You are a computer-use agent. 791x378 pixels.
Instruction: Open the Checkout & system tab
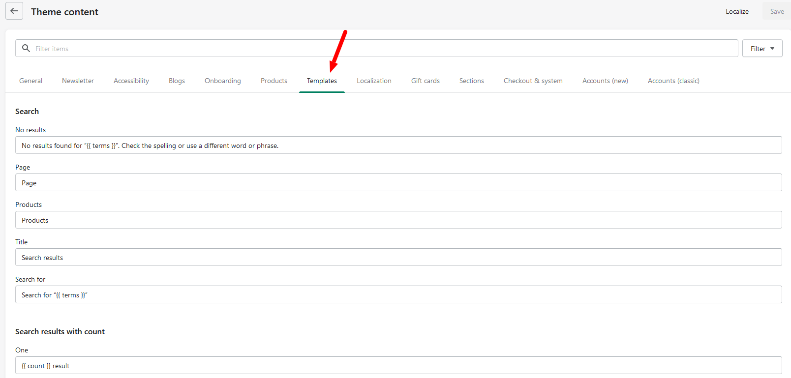coord(533,81)
